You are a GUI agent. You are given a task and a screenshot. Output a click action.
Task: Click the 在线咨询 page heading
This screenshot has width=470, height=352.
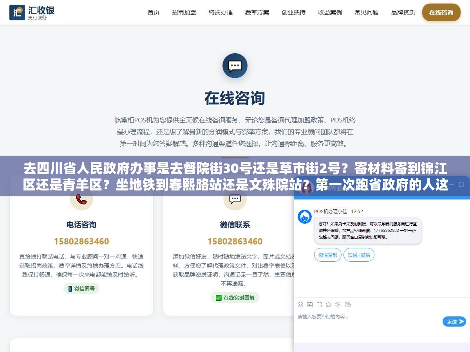pos(235,99)
